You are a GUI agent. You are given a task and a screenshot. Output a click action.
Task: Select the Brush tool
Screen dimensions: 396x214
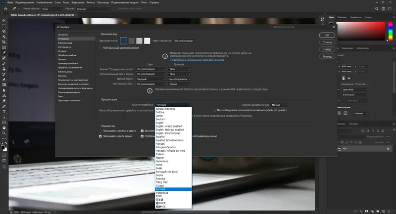[x=4, y=64]
